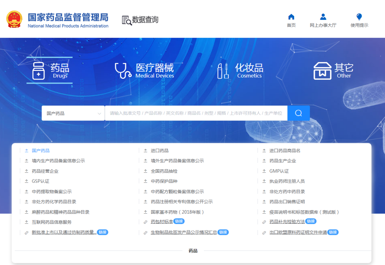The width and height of the screenshot is (385, 265).
Task: Click 链接 badge next to 药品补充检验方法
Action: point(311,221)
